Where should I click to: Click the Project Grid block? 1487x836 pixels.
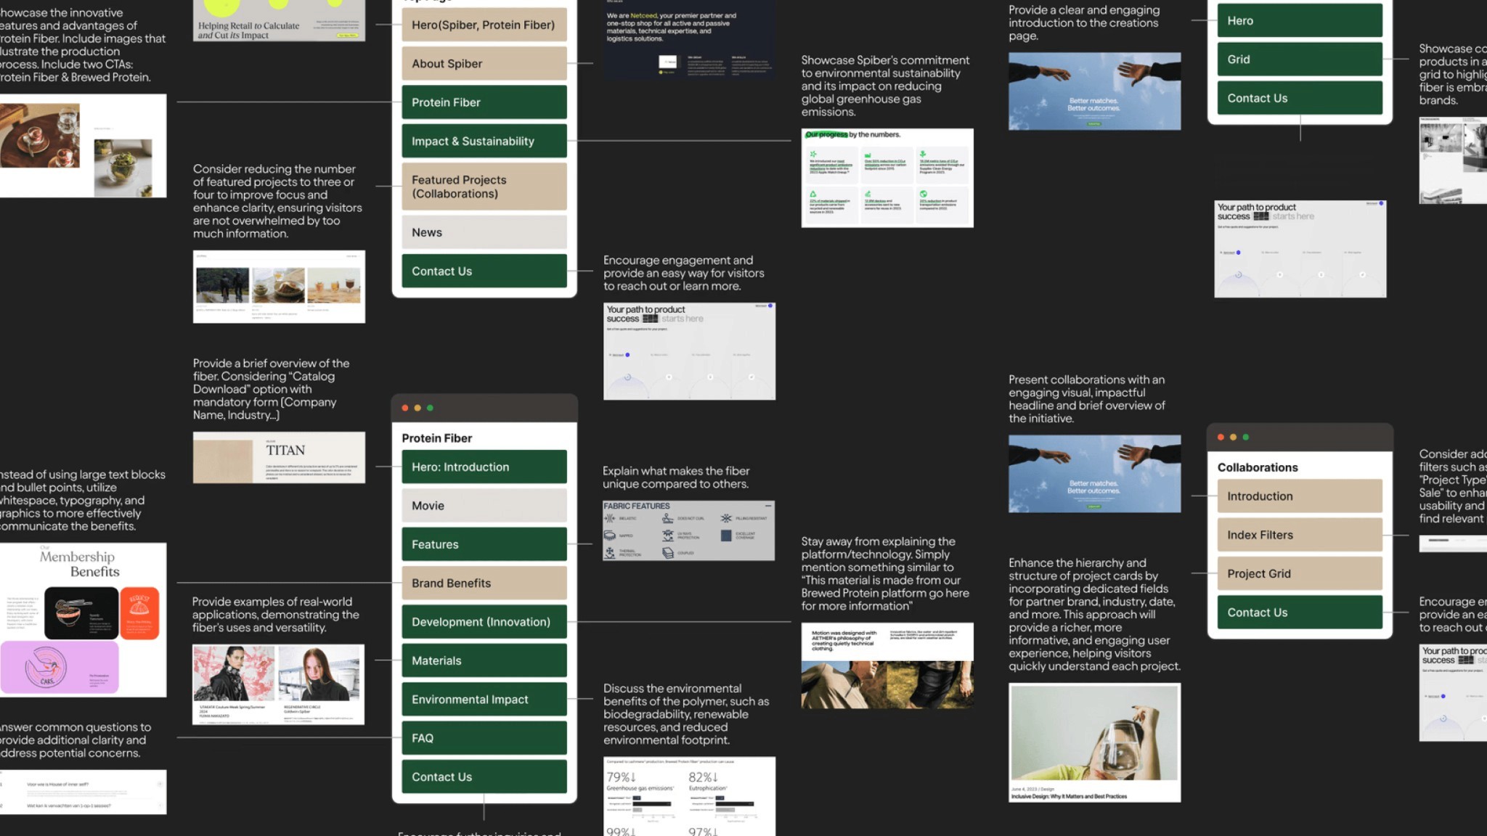point(1299,573)
